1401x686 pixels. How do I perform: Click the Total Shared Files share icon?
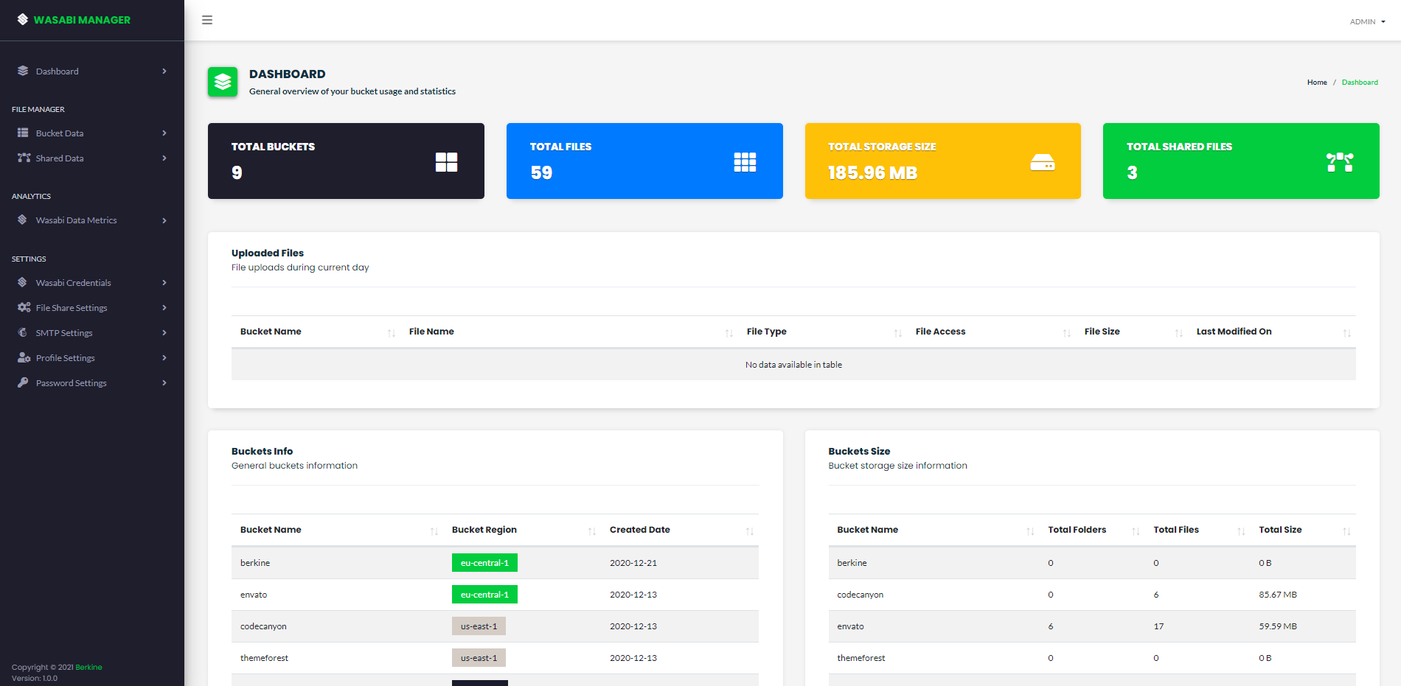(1339, 162)
